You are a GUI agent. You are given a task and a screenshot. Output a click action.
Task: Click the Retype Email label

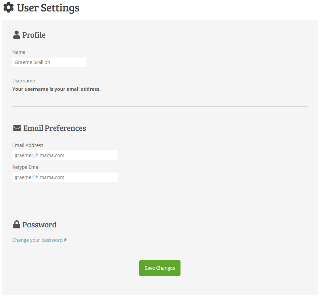point(26,167)
